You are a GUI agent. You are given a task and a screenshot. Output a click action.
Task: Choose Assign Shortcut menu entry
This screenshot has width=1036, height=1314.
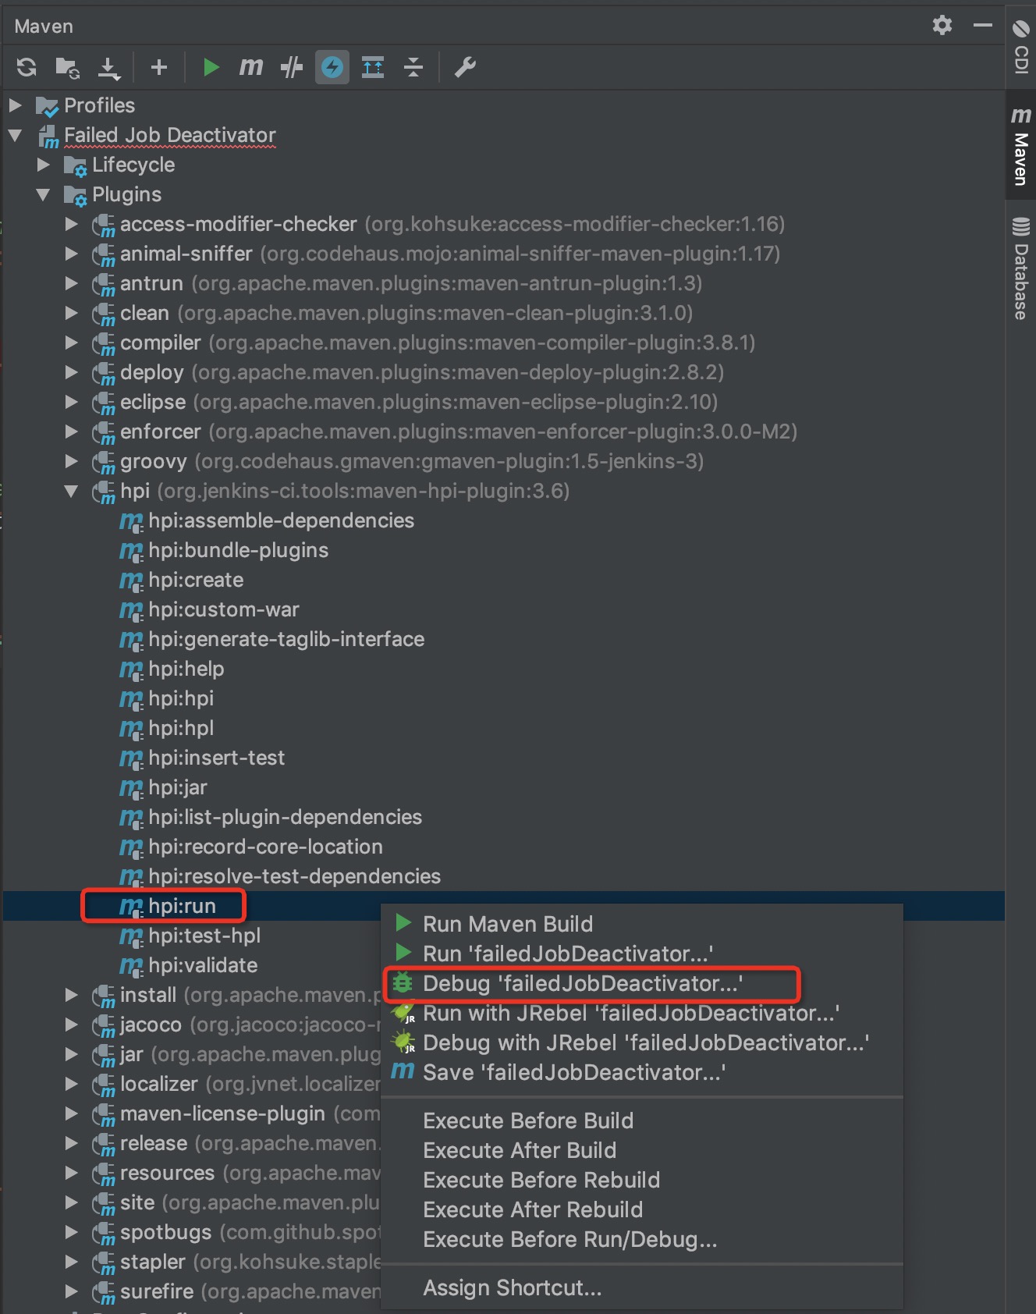[x=642, y=1287]
